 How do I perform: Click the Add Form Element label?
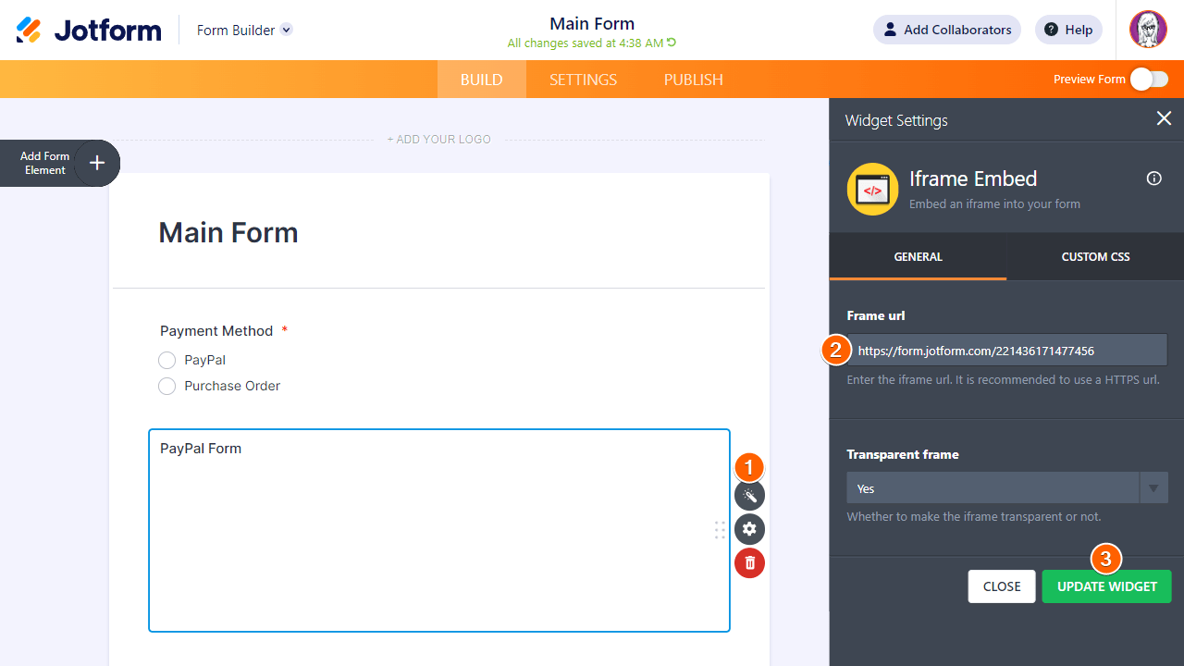(x=45, y=164)
